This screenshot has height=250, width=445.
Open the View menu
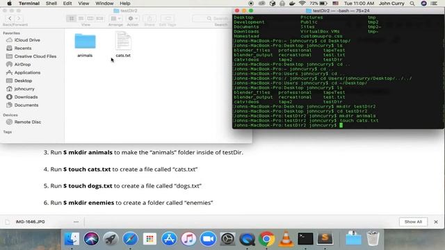tap(83, 3)
